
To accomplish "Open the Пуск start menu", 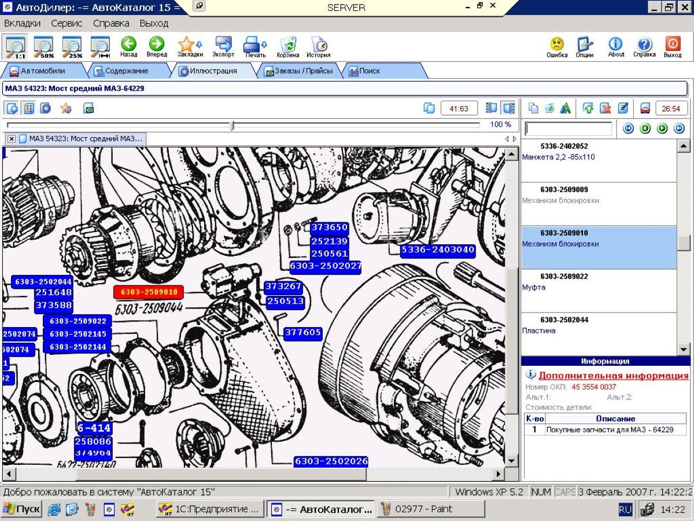I will point(21,509).
